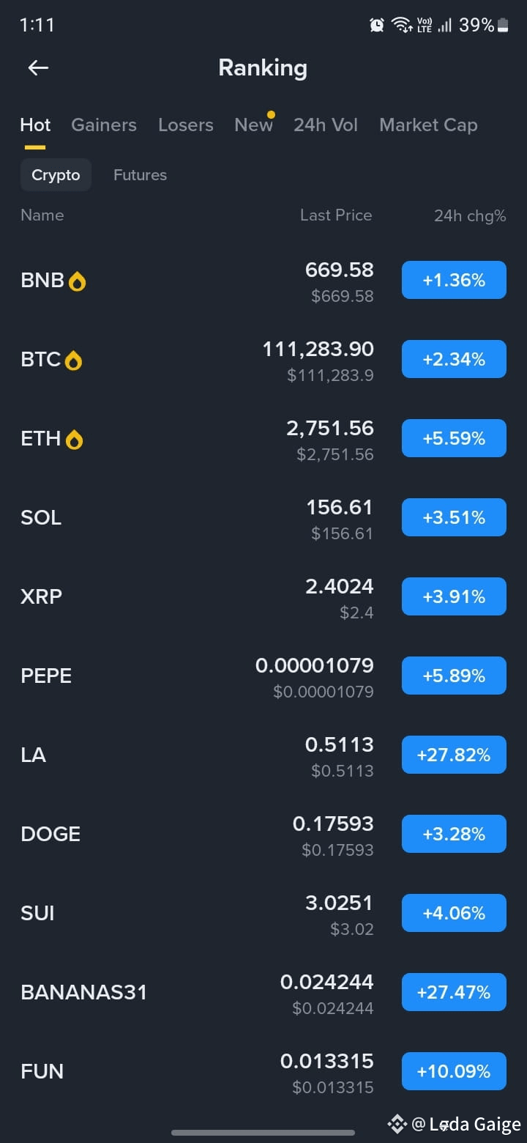Sort by the Last Price column

[x=336, y=215]
